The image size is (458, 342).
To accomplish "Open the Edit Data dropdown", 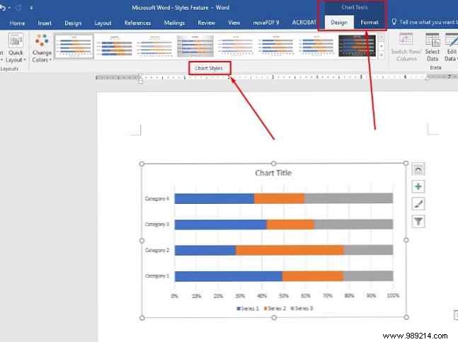I will pyautogui.click(x=451, y=47).
